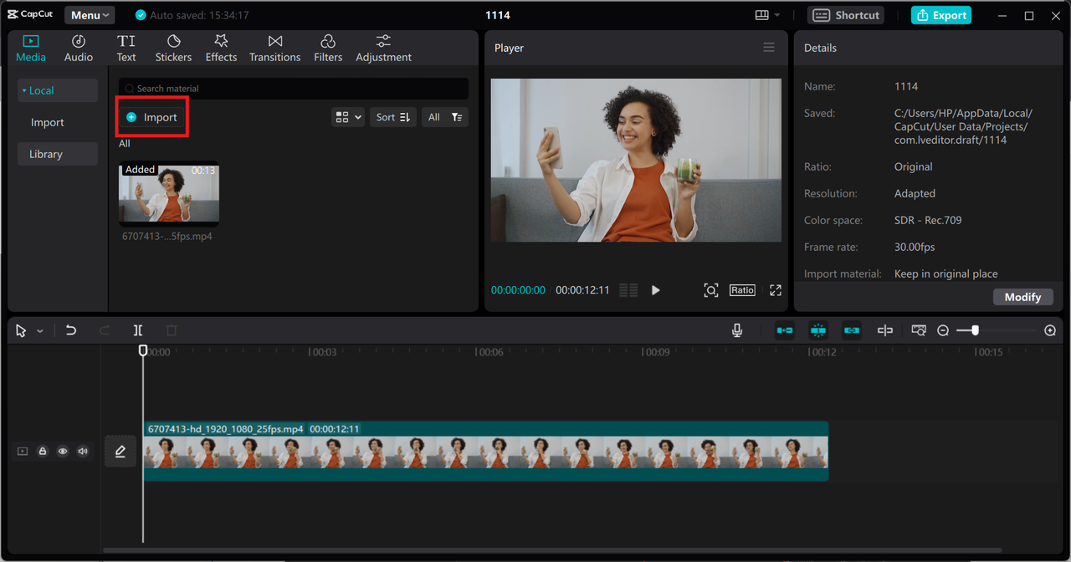This screenshot has height=562, width=1071.
Task: Hide the video track with the eye icon
Action: tap(62, 451)
